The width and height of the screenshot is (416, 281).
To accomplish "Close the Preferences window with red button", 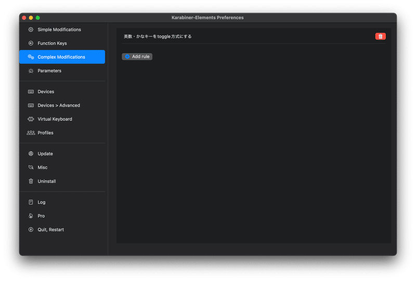I will [x=24, y=18].
